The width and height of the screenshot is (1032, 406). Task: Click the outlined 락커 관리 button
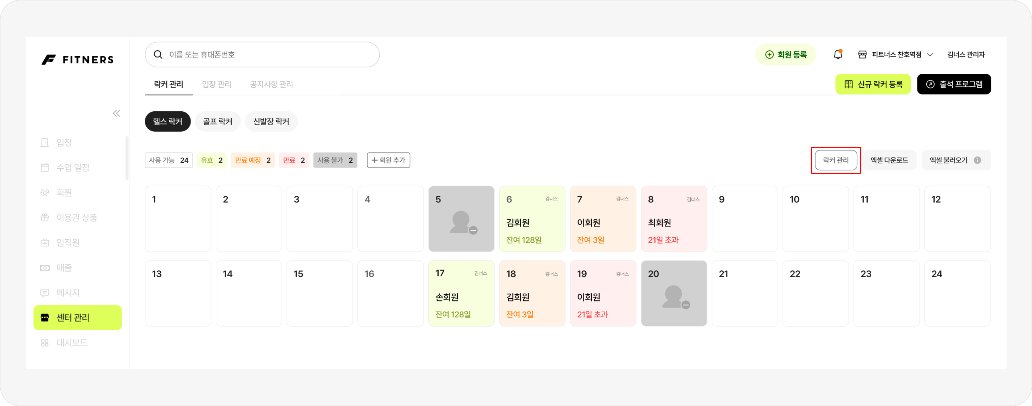tap(836, 160)
